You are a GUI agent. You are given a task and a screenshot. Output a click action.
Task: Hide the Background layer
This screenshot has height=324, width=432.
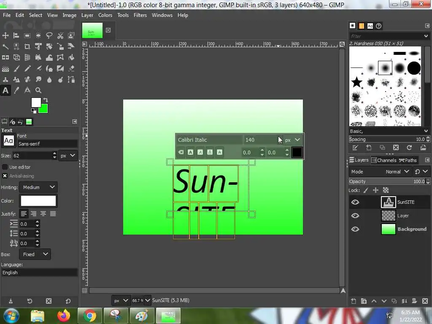tap(355, 229)
